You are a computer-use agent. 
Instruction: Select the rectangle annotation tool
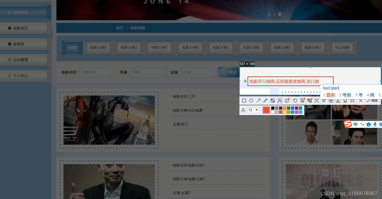(x=244, y=100)
